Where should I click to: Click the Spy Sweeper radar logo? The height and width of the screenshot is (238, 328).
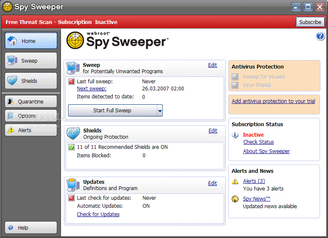click(75, 40)
